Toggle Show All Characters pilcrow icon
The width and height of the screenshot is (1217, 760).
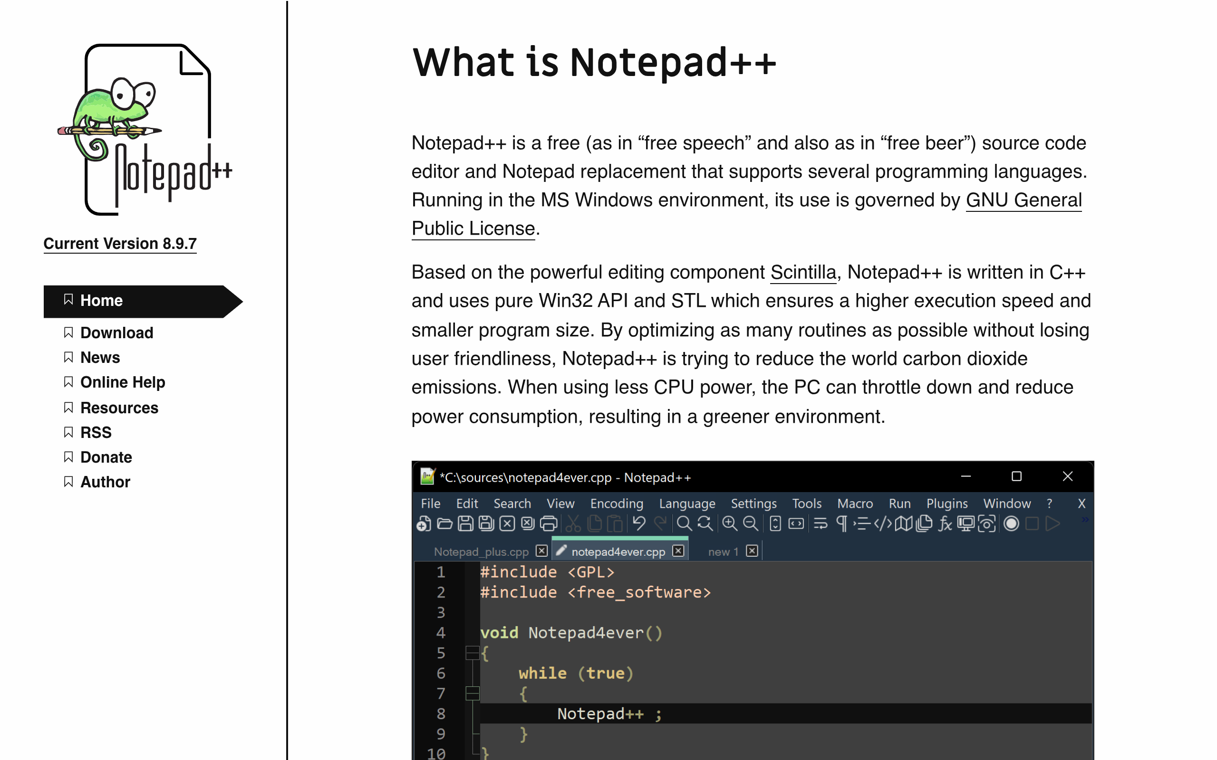[x=841, y=524]
